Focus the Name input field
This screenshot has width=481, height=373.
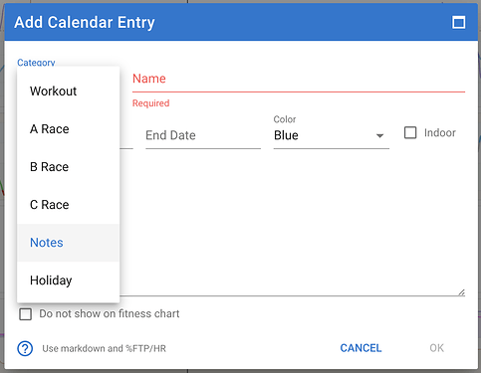[299, 79]
